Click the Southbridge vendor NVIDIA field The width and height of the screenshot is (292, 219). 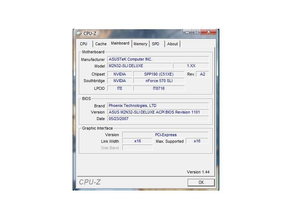coord(120,81)
